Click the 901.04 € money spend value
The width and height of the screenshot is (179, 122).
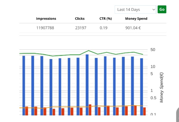(x=133, y=28)
